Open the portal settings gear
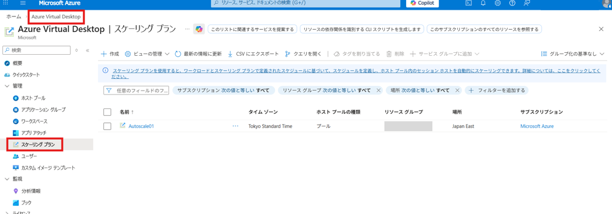This screenshot has width=612, height=214. coord(498,3)
